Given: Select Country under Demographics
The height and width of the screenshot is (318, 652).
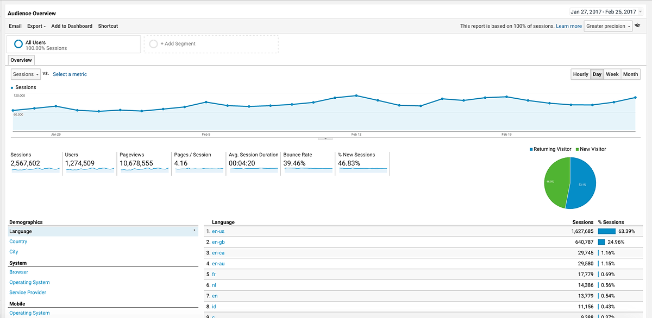Looking at the screenshot, I should tap(18, 241).
